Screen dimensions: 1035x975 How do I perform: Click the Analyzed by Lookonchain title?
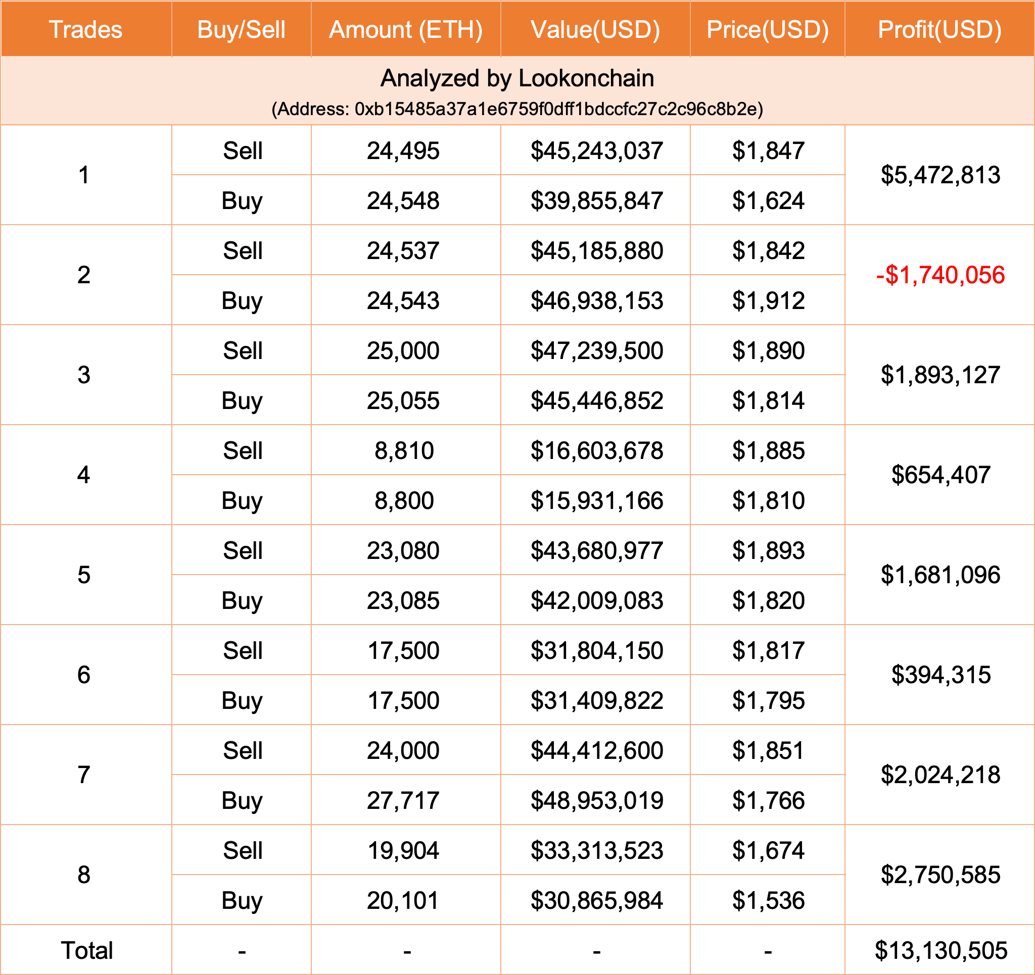[517, 78]
